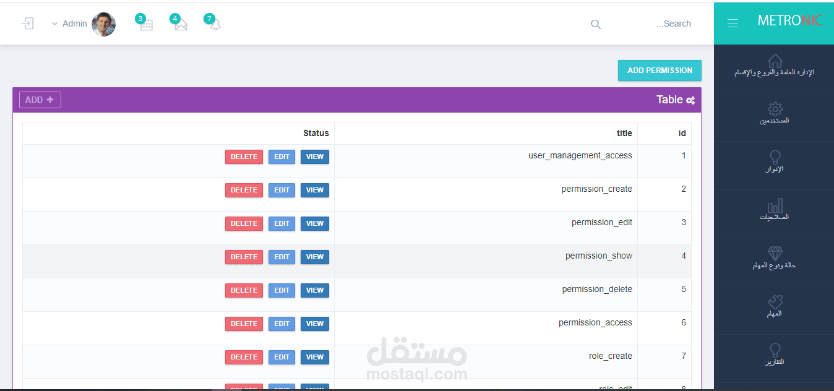Viewport: 834px width, 391px height.
Task: Click the Table cogs icon
Action: 690,100
